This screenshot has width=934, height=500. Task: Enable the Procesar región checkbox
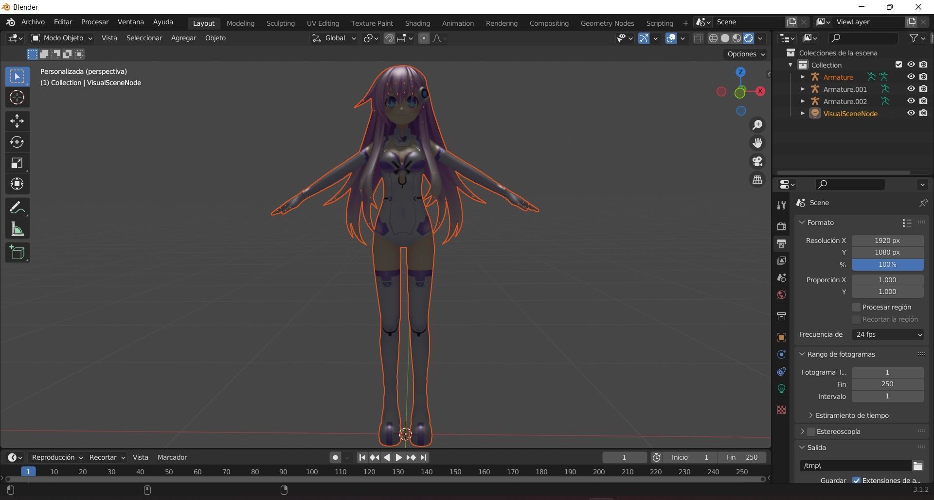[x=857, y=308]
